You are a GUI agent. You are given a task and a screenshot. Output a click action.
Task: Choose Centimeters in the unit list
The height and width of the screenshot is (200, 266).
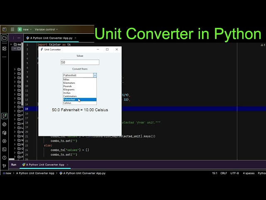(80, 96)
